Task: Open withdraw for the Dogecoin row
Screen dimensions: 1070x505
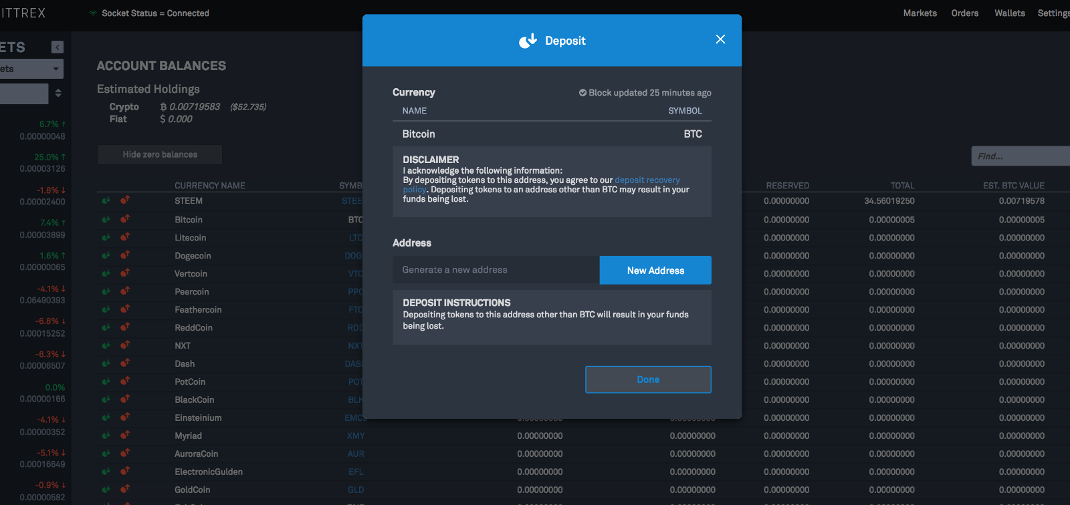Action: (125, 255)
